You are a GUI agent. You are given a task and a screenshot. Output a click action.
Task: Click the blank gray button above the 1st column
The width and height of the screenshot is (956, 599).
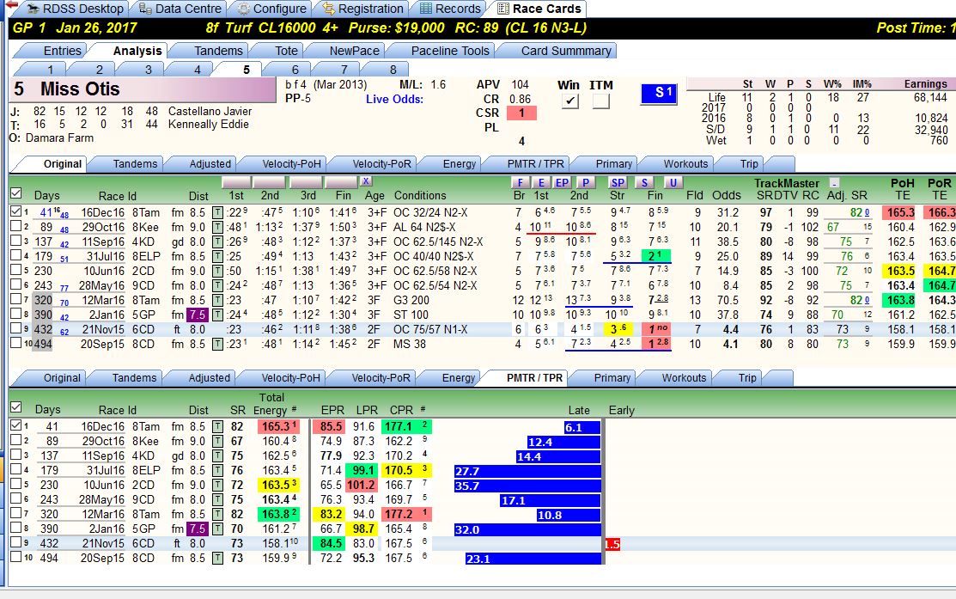click(x=236, y=182)
